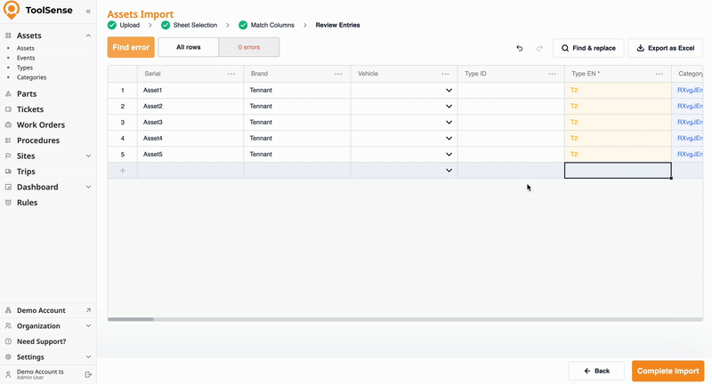
Task: Click the Dashboard icon in sidebar
Action: (8, 187)
